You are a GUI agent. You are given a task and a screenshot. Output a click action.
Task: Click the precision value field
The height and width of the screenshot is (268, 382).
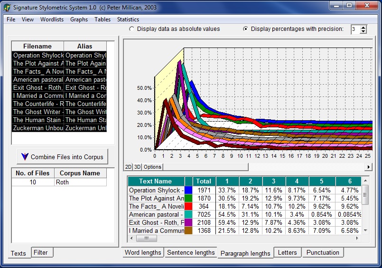point(355,29)
